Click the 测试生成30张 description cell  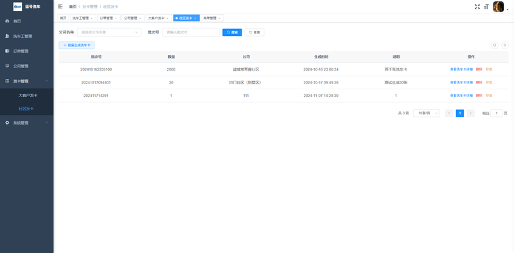point(396,83)
